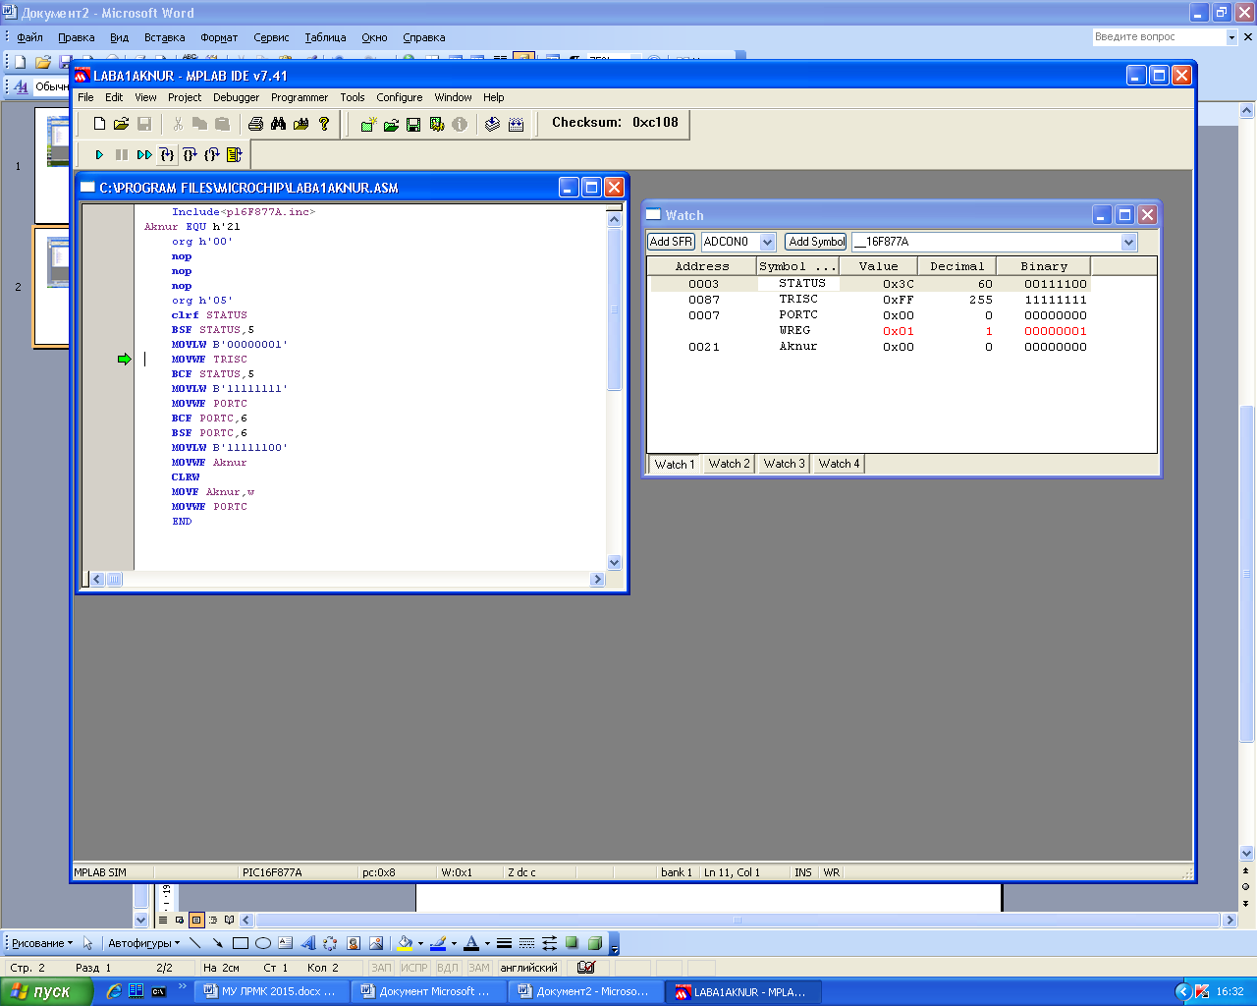The height and width of the screenshot is (1006, 1257).
Task: Select the Oval drawing tool in Word
Action: click(263, 943)
